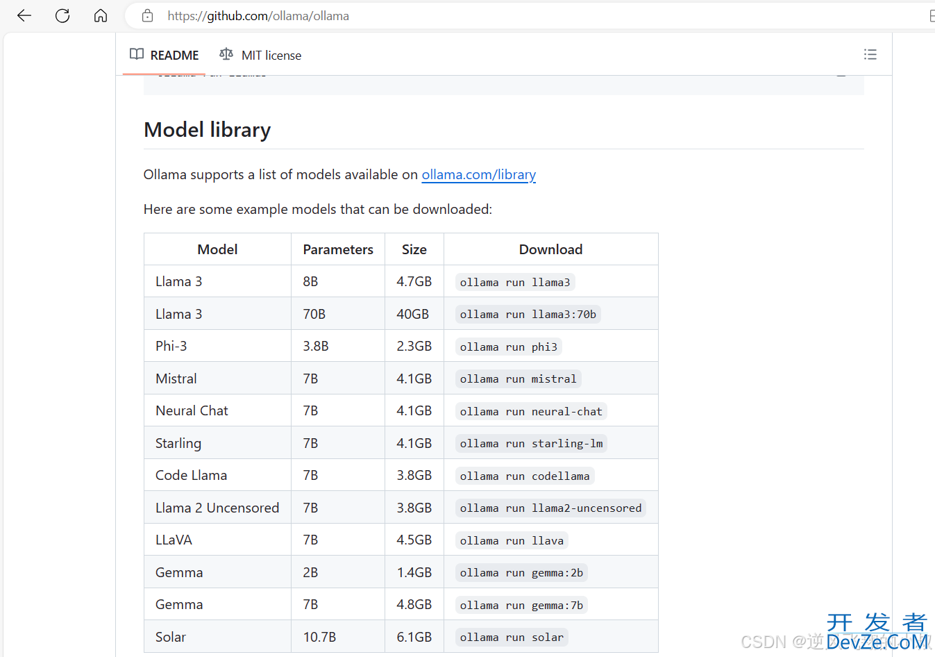Select the Llama 3 name in the 8B row
Screen dimensions: 935x657
179,281
